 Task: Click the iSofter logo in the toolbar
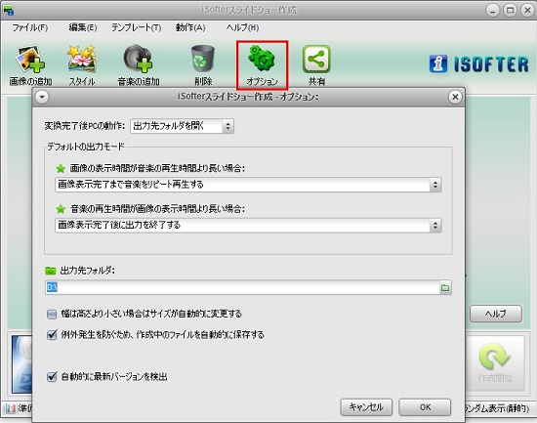click(478, 64)
